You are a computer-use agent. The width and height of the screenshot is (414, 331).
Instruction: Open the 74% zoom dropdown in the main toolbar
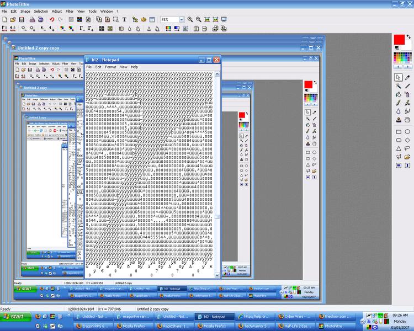pyautogui.click(x=181, y=19)
